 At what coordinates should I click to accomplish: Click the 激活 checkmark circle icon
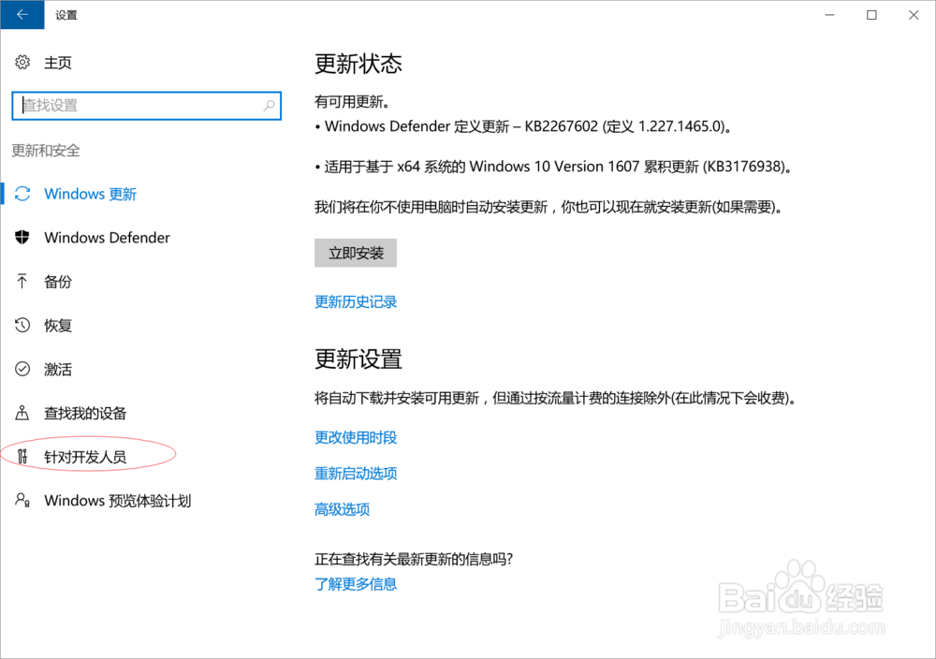pos(22,369)
